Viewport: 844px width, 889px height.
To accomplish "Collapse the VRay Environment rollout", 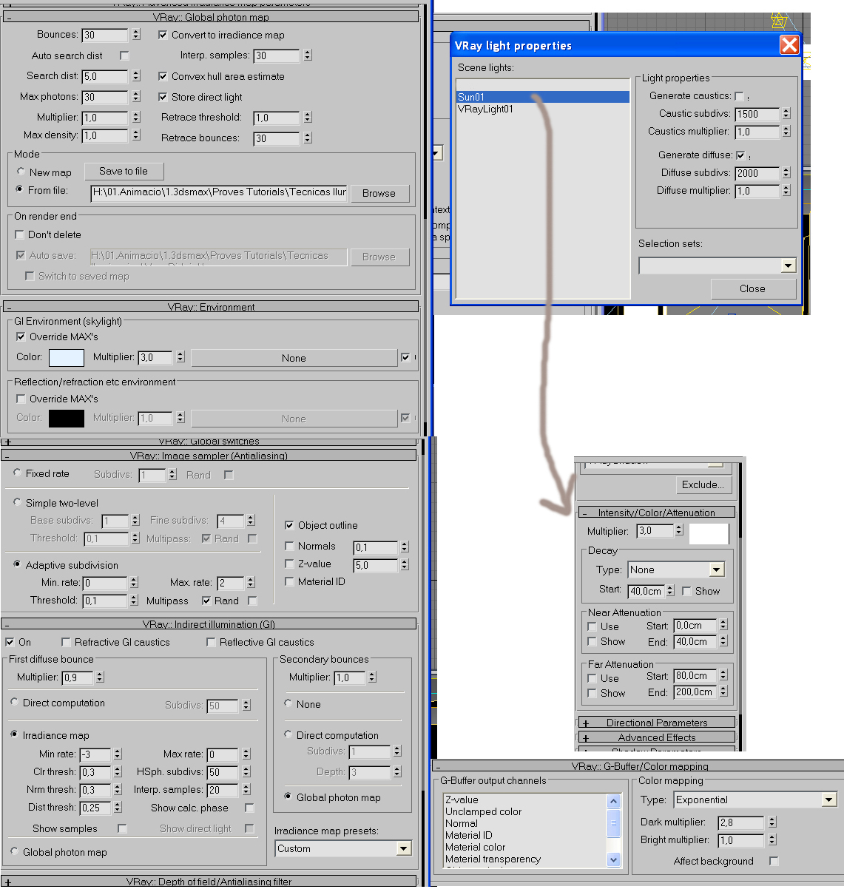I will click(x=211, y=307).
